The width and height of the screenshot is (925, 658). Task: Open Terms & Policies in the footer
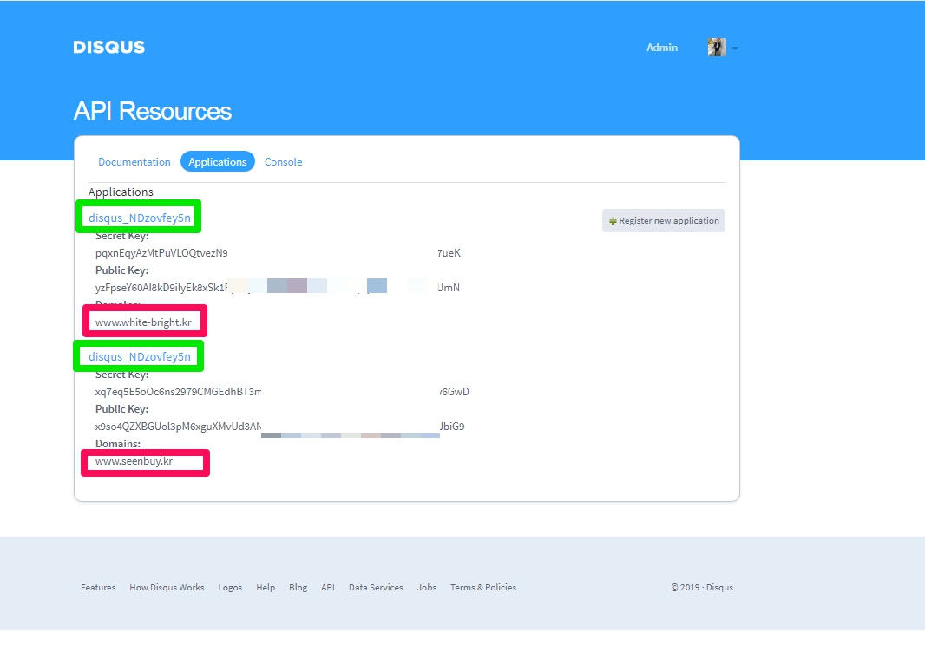pyautogui.click(x=482, y=588)
